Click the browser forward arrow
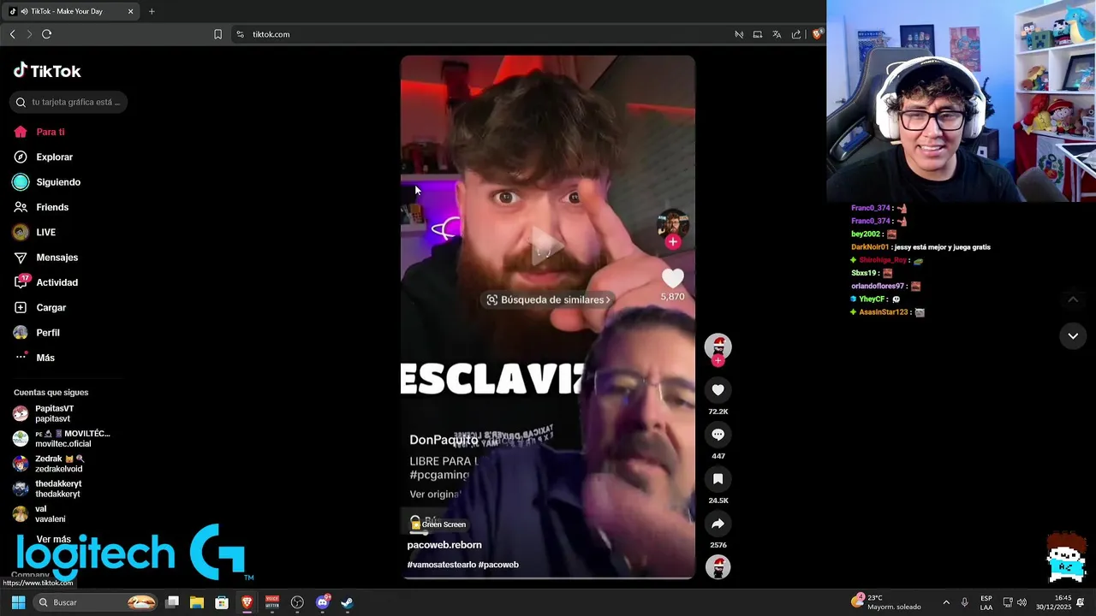Viewport: 1096px width, 616px height. [x=29, y=34]
